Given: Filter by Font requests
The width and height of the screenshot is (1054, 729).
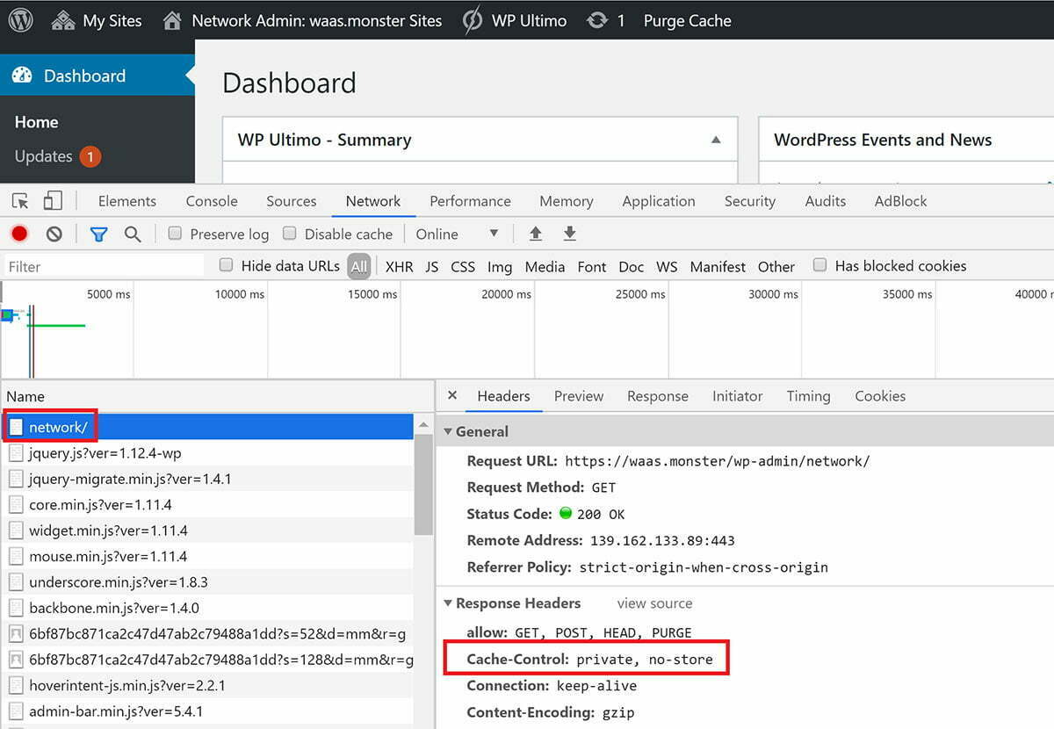Looking at the screenshot, I should [x=592, y=266].
